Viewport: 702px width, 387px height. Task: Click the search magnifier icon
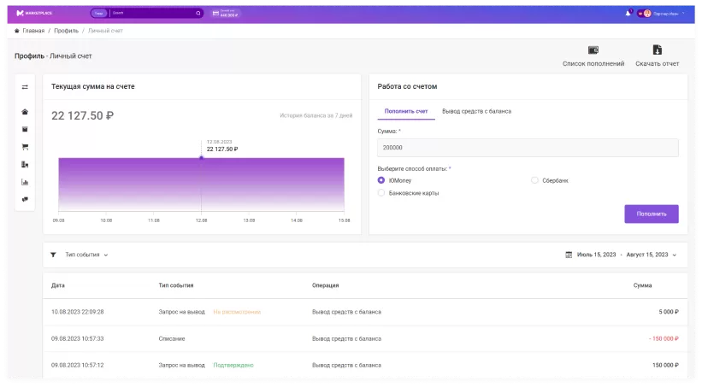pos(198,13)
